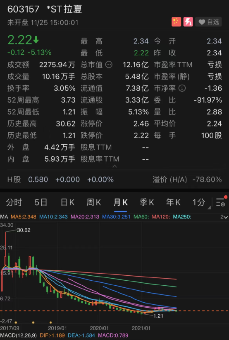Image resolution: width=229 pixels, height=340 pixels.
Task: Switch to 5日 chart tab
Action: (x=41, y=202)
